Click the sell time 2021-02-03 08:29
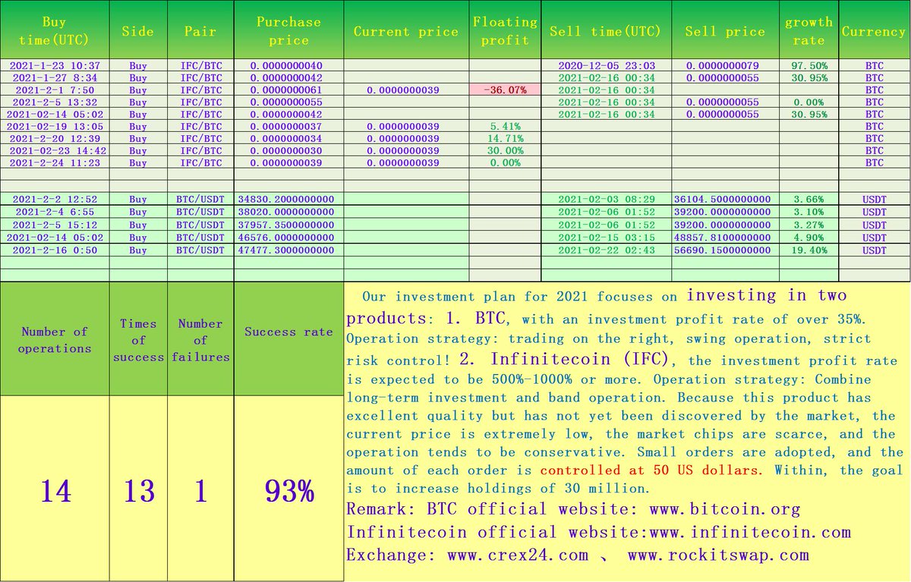 pos(606,199)
